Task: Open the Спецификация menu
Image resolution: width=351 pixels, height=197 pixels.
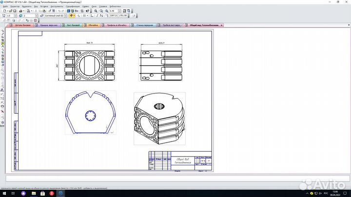Action: click(x=72, y=6)
